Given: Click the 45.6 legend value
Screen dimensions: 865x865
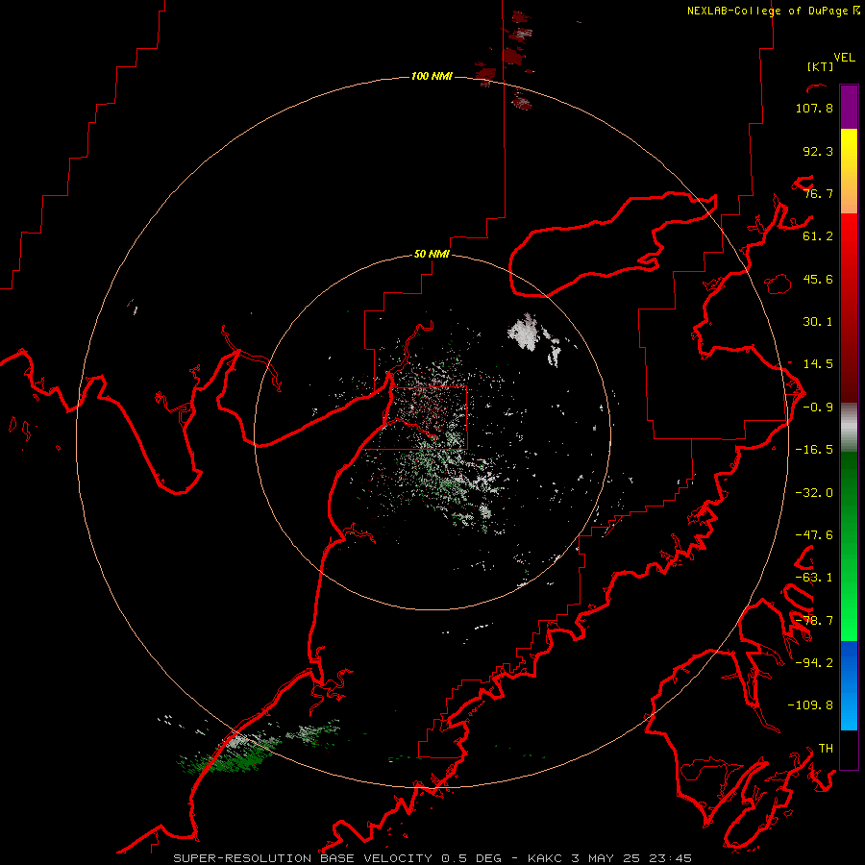Looking at the screenshot, I should (818, 279).
